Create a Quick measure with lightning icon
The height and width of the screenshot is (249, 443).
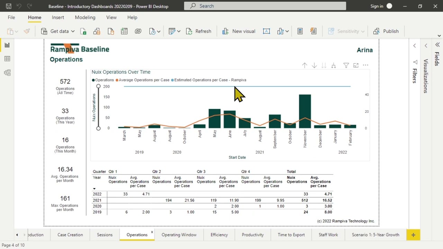click(x=314, y=31)
